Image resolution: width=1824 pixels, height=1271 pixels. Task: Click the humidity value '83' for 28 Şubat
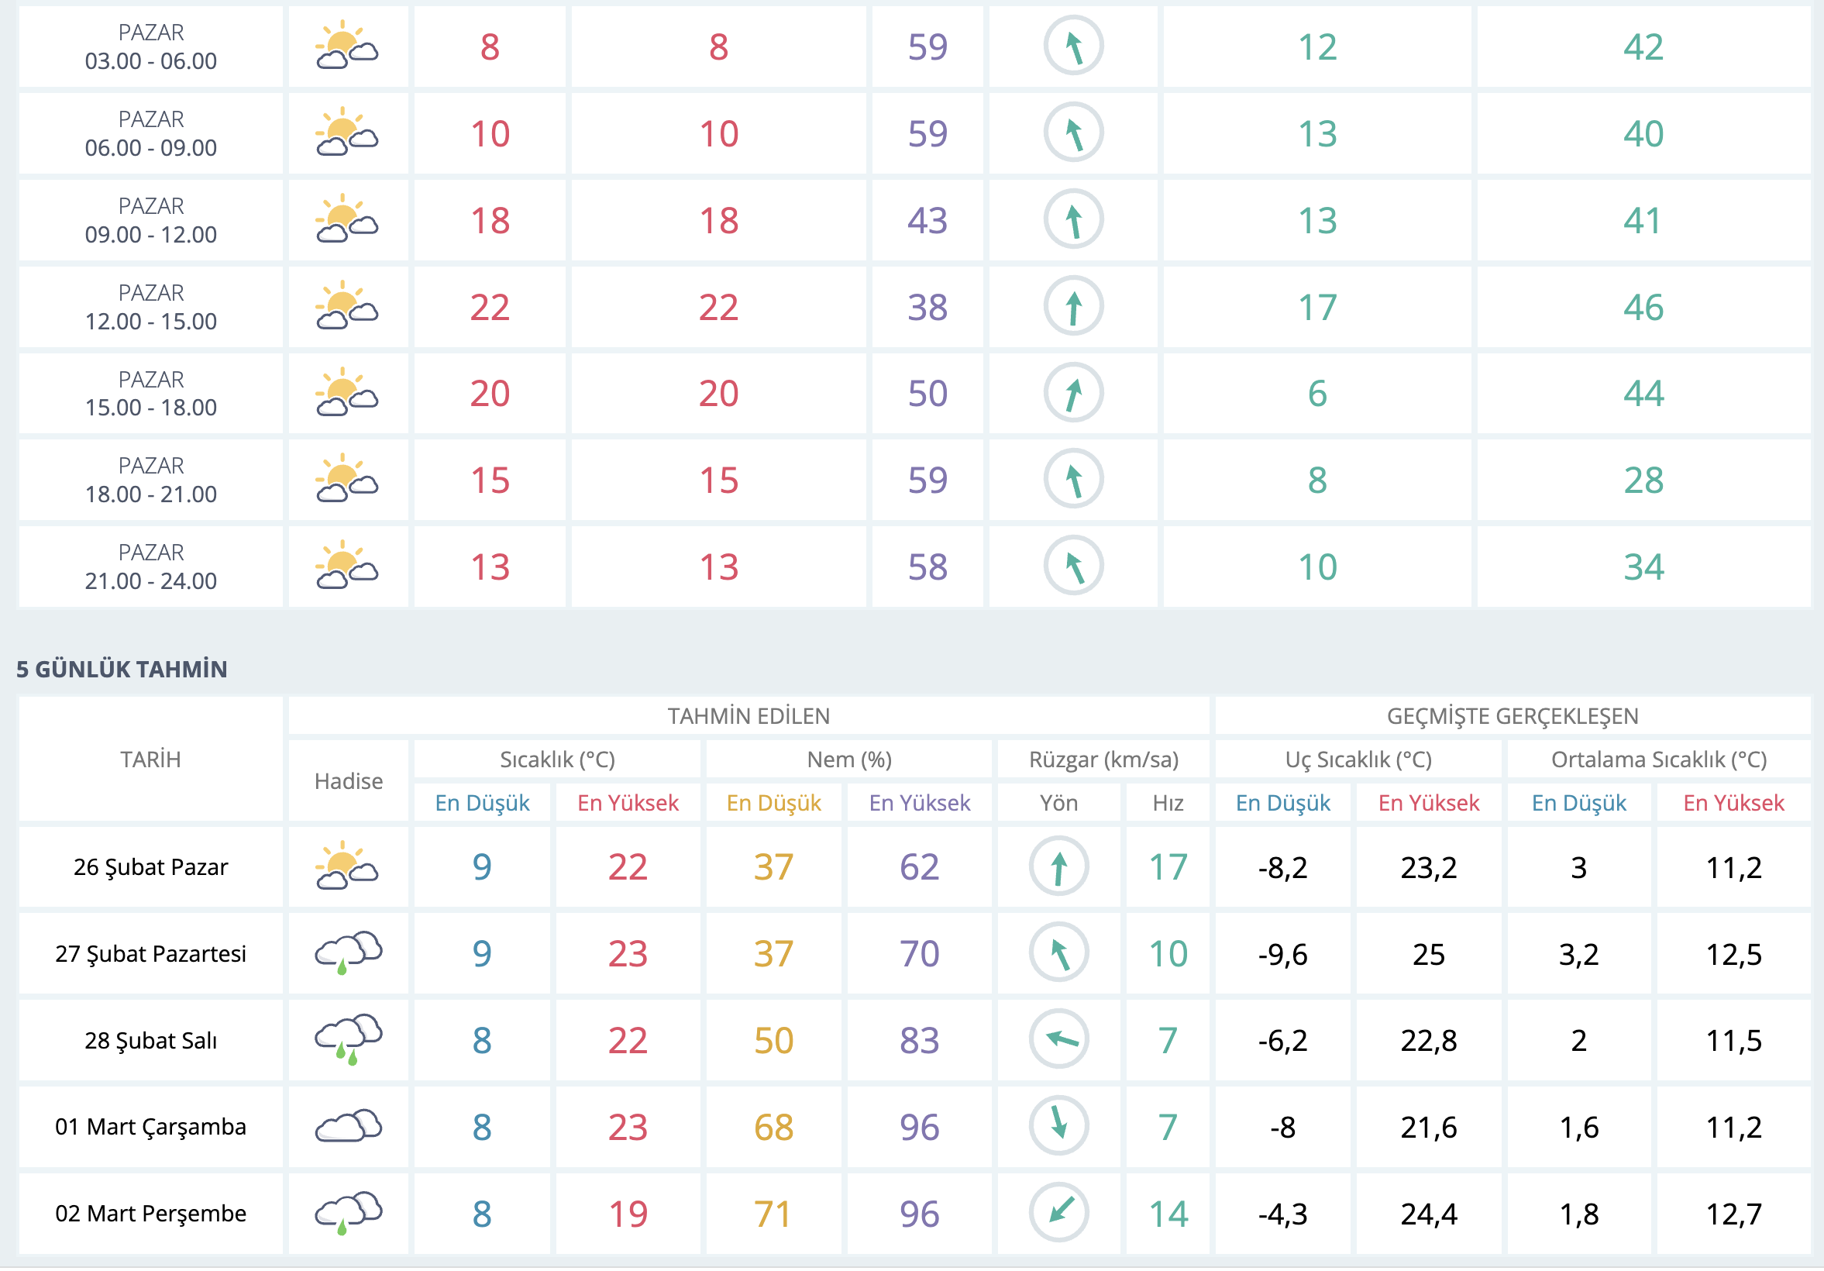(919, 1041)
